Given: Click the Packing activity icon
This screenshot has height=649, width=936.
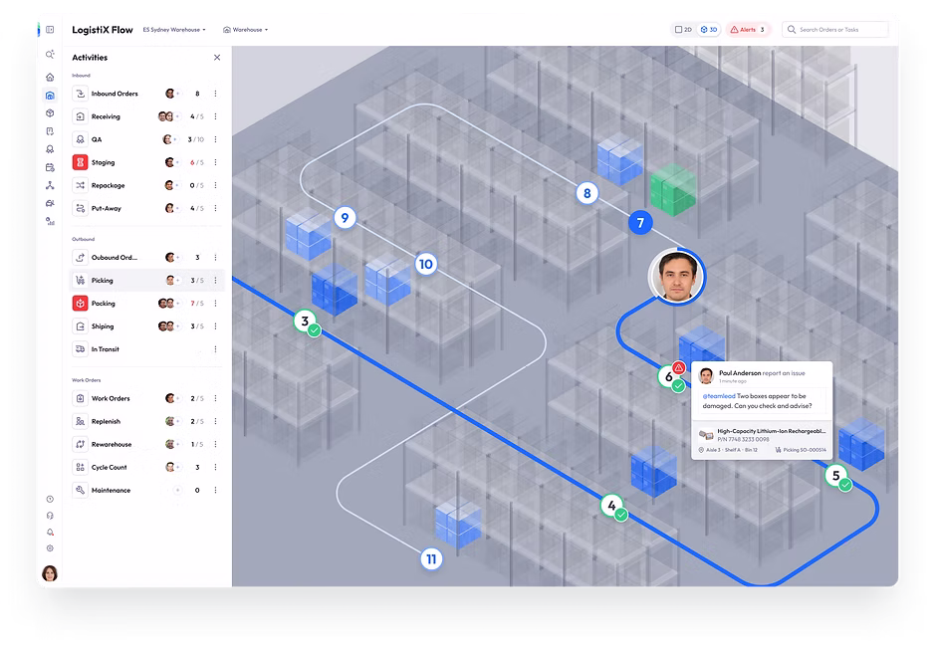Looking at the screenshot, I should [x=80, y=303].
